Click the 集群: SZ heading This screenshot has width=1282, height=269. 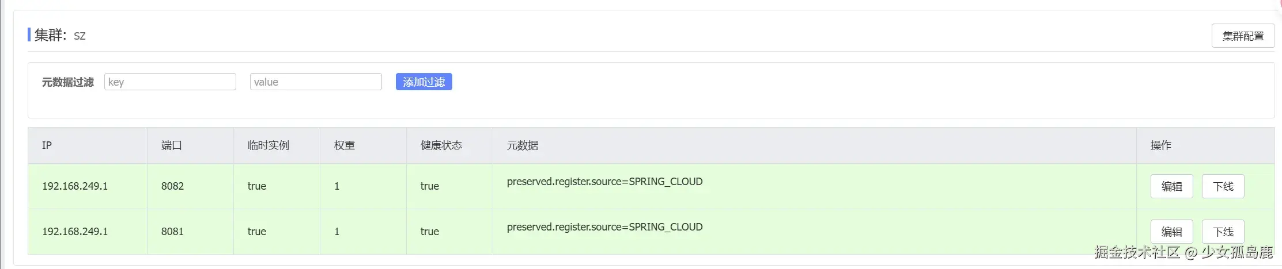[x=60, y=35]
